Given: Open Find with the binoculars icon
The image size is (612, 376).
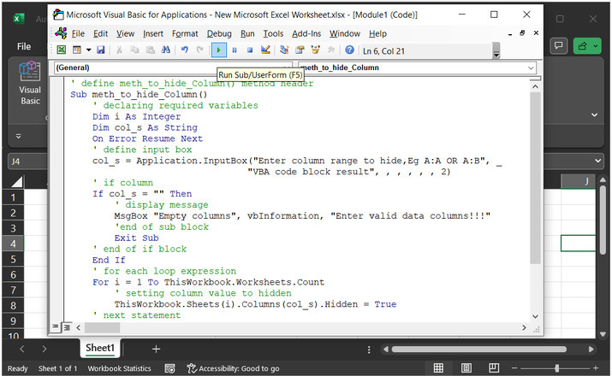Looking at the screenshot, I should pyautogui.click(x=166, y=50).
